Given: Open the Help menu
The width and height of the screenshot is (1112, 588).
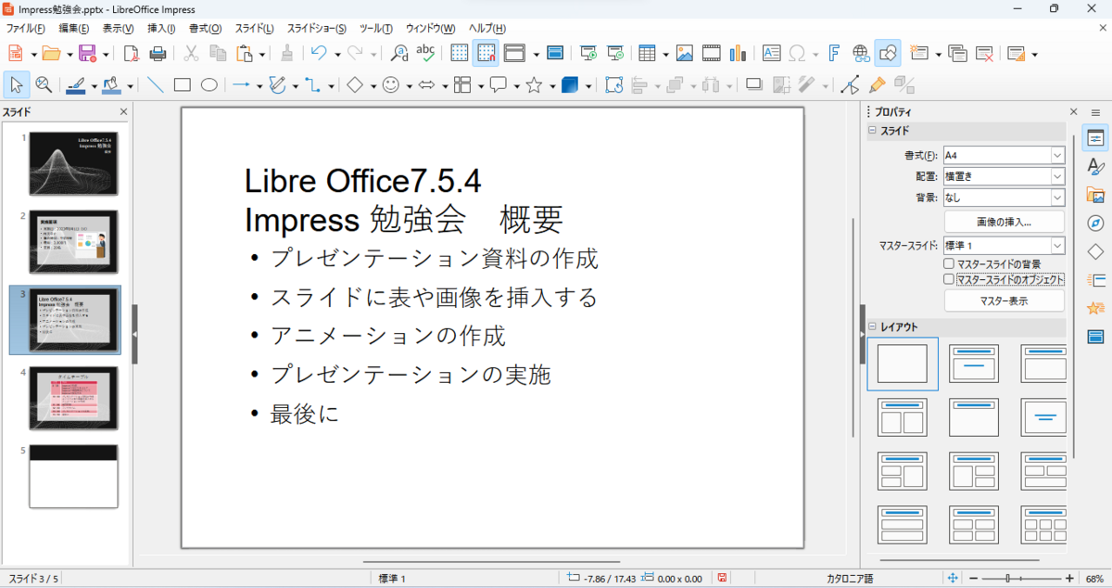Looking at the screenshot, I should 487,29.
